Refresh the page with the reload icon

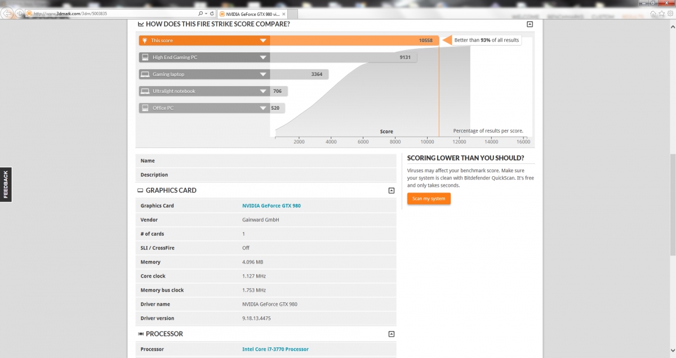click(212, 13)
